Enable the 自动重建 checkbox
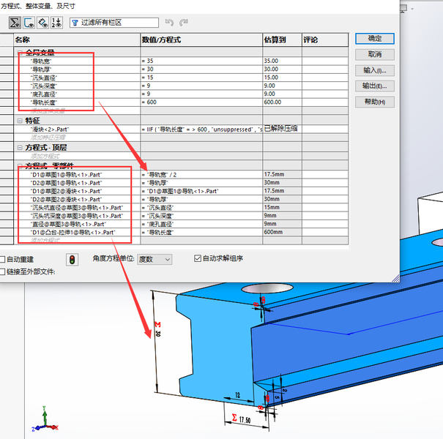Viewport: 443px width, 439px height. [2, 260]
